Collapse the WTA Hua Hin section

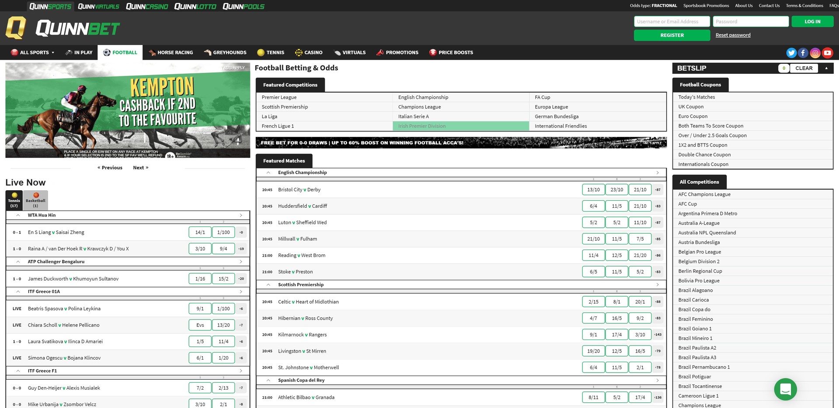coord(18,216)
